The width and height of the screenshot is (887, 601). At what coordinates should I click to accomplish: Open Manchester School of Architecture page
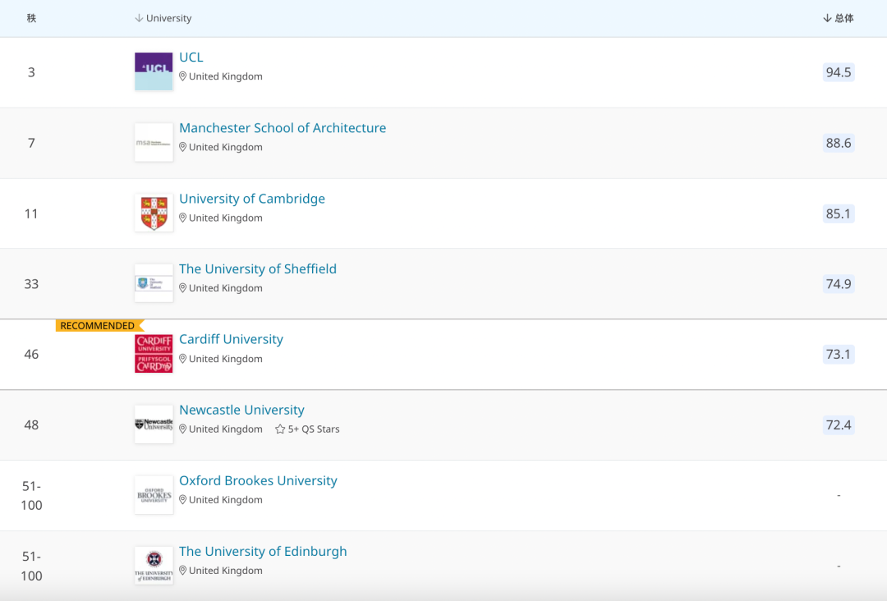[x=283, y=128]
